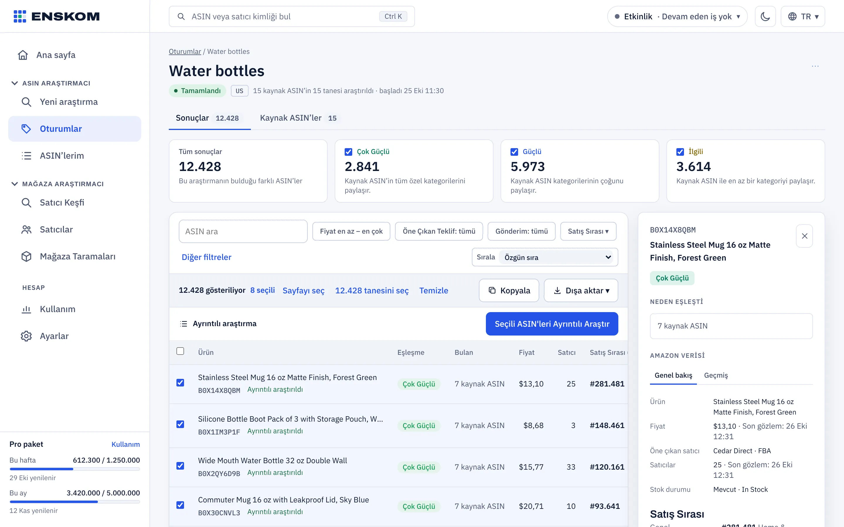Image resolution: width=844 pixels, height=527 pixels.
Task: Open Diğer filtreler link
Action: click(207, 257)
